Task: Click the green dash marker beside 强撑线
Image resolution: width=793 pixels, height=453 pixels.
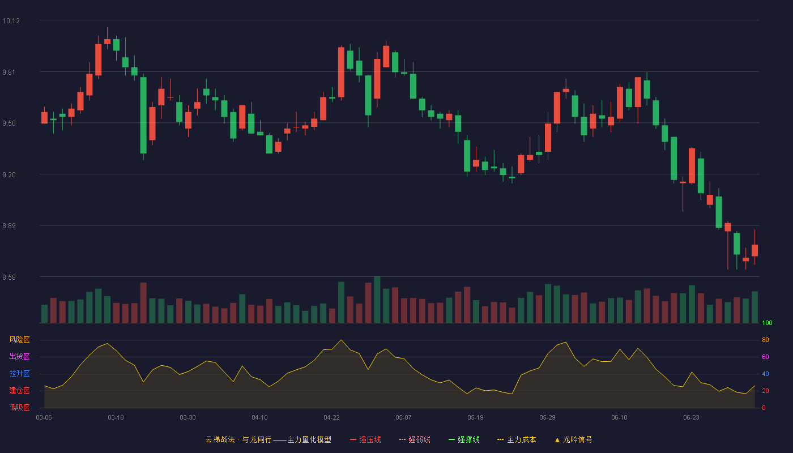Action: point(451,439)
